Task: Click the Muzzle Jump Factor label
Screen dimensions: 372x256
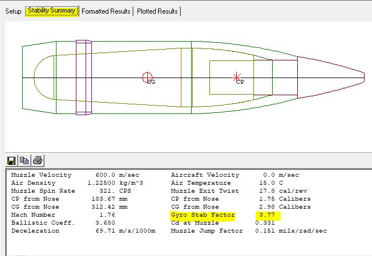Action: click(x=203, y=231)
